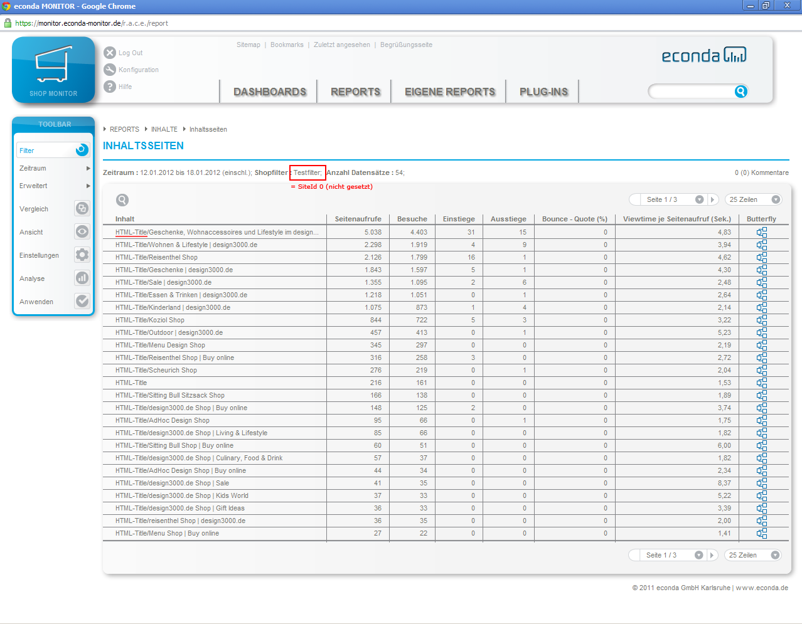The height and width of the screenshot is (624, 802).
Task: Click the Analyse chart icon
Action: click(x=82, y=278)
